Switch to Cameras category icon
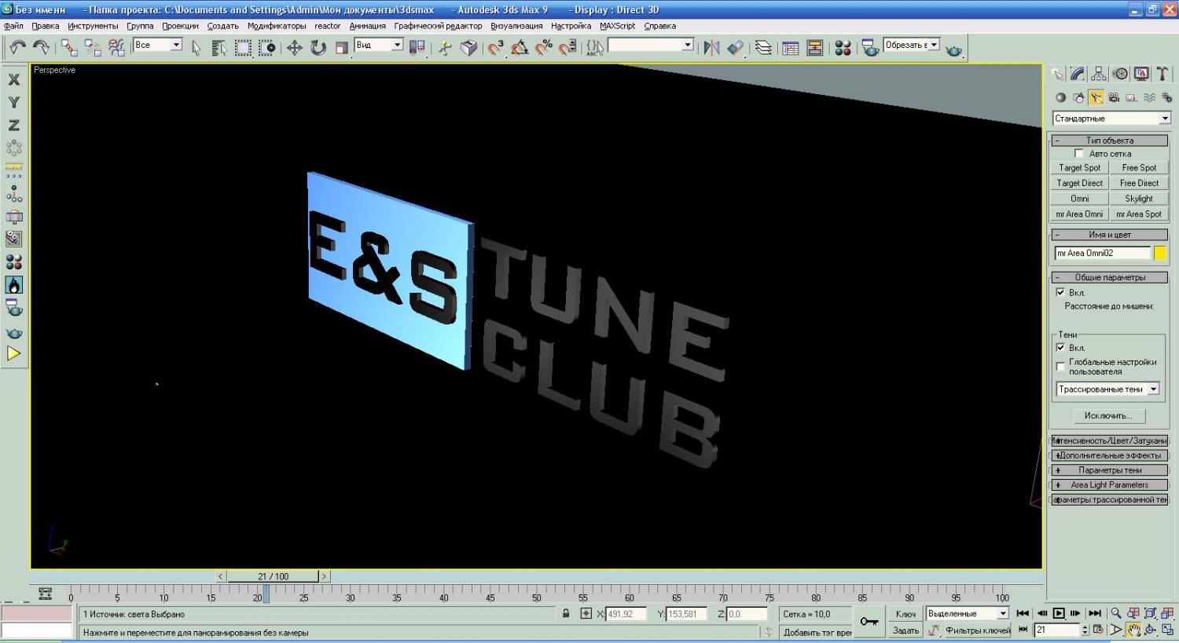Image resolution: width=1179 pixels, height=643 pixels. coord(1114,97)
